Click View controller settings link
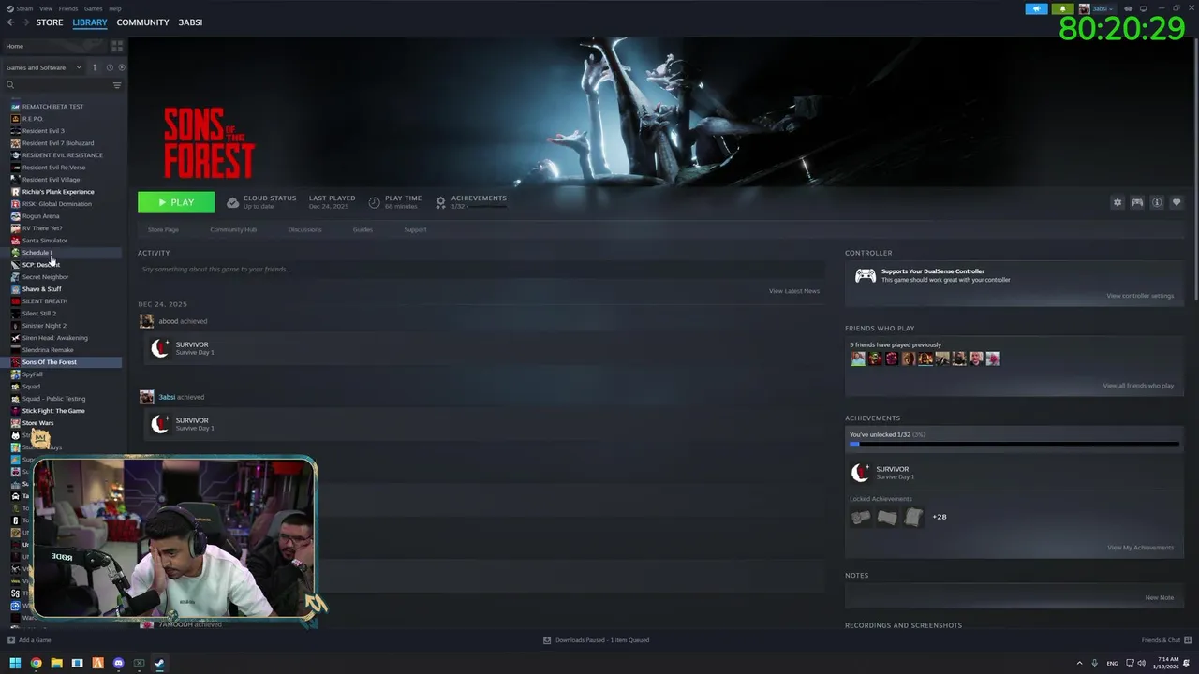1199x674 pixels. [x=1140, y=296]
